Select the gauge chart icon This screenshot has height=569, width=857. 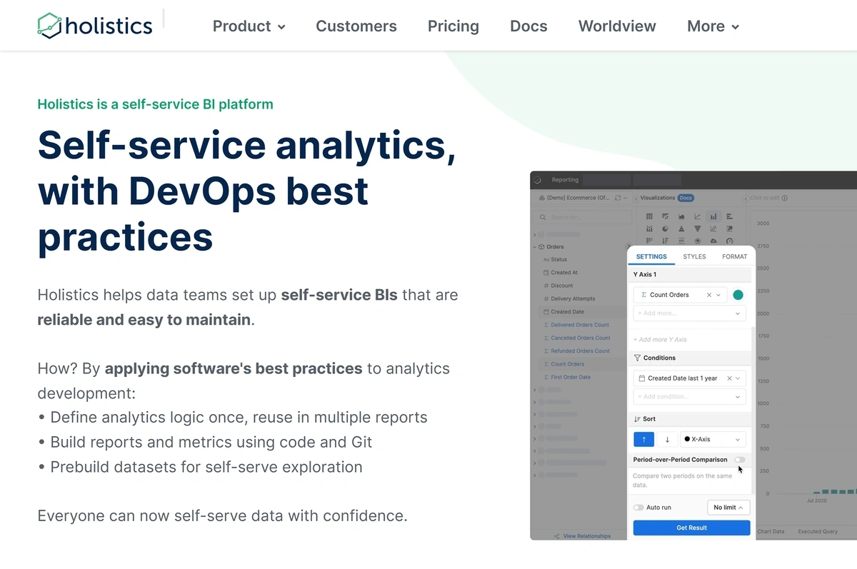(730, 241)
